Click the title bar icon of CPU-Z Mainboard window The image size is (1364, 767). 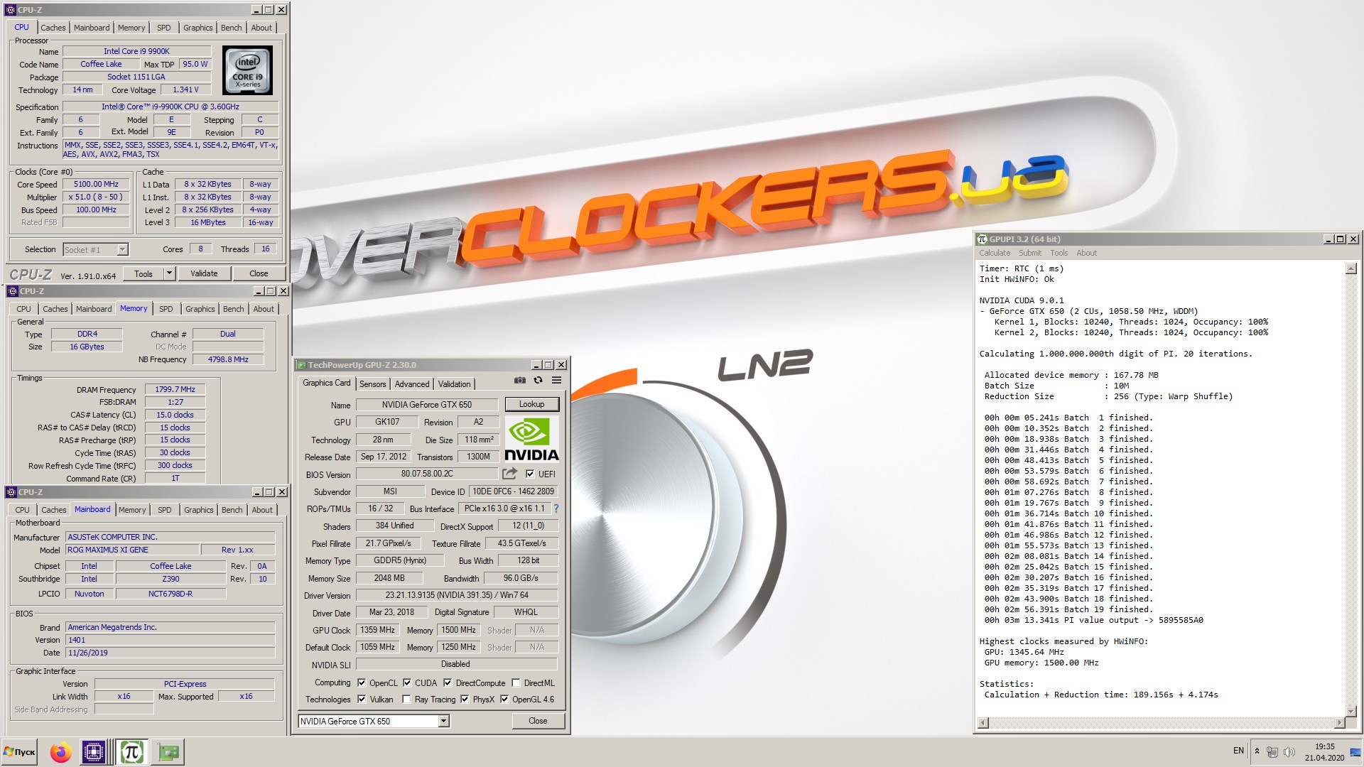pos(11,492)
